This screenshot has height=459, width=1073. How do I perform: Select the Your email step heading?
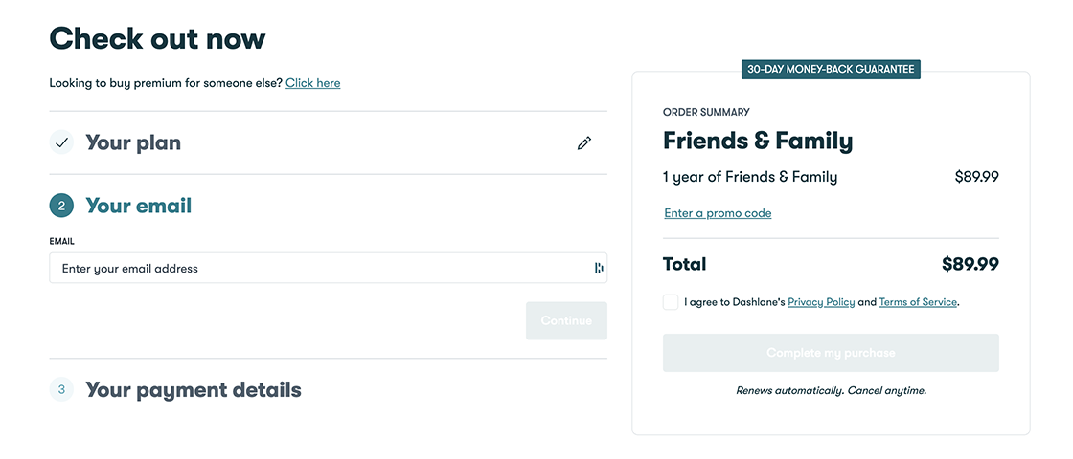tap(139, 206)
